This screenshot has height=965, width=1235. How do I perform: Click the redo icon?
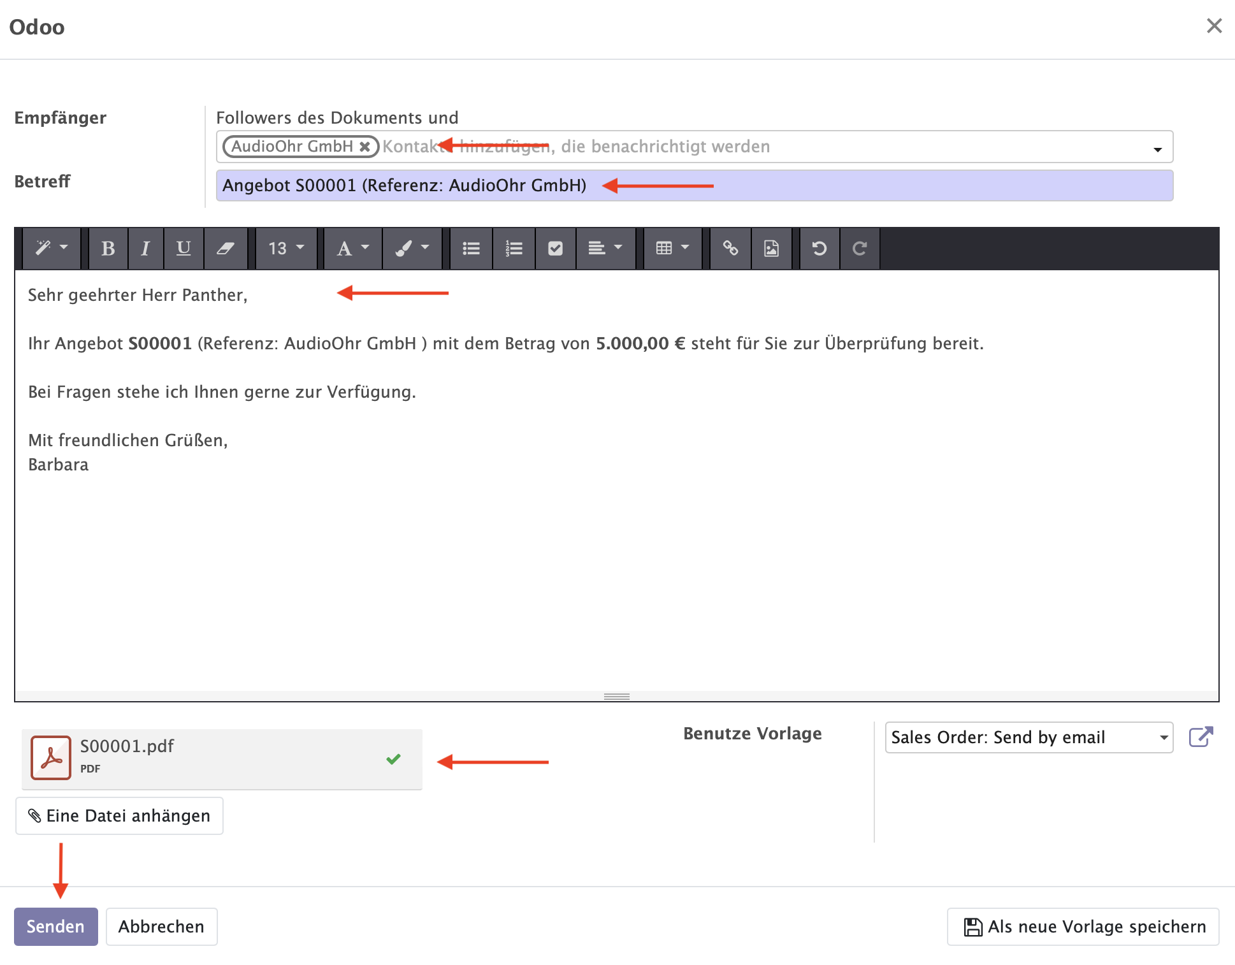coord(860,248)
